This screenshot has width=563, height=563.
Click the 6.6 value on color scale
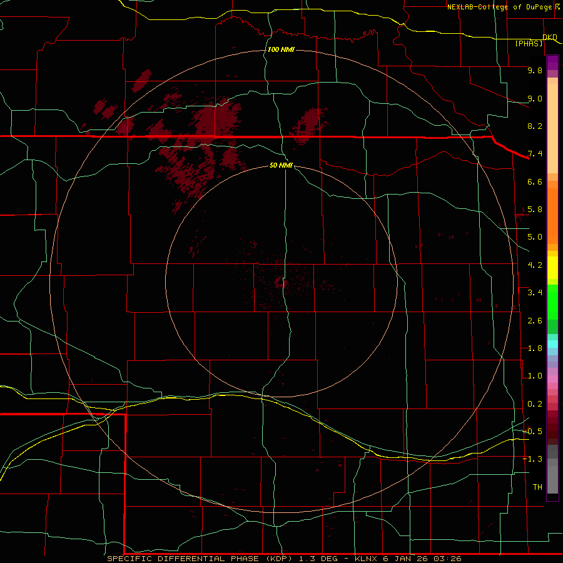pyautogui.click(x=535, y=181)
